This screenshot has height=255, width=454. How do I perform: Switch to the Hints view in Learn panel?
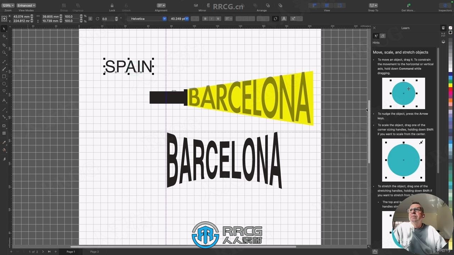click(376, 36)
